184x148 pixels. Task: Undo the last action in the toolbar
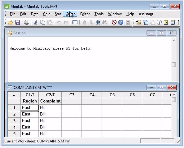[59, 22]
